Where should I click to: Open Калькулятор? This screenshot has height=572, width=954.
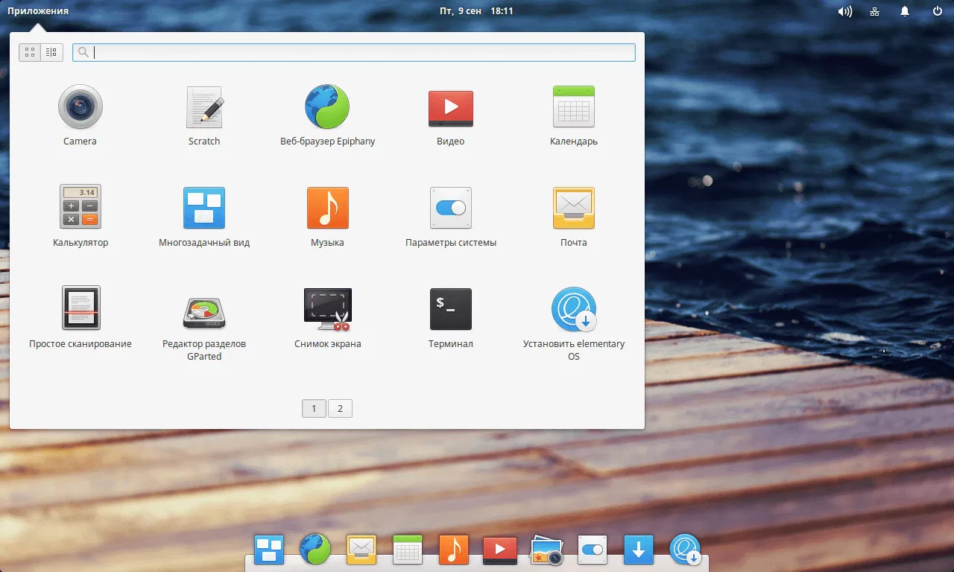[x=80, y=207]
